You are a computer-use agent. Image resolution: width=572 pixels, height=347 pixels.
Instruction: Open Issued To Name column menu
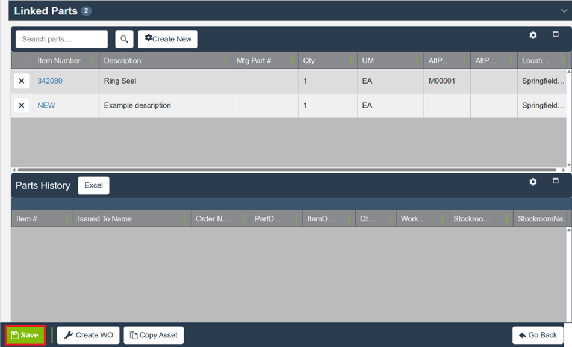tap(185, 219)
